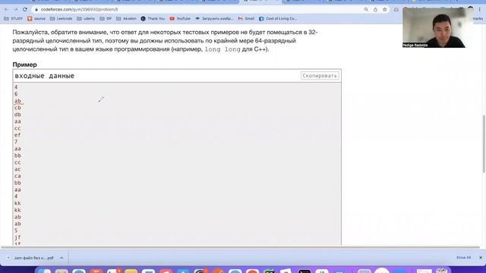Click the Скопировать button for input data

pyautogui.click(x=320, y=76)
